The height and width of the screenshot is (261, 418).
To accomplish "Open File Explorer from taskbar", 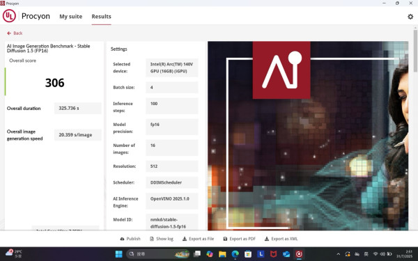I will 222,254.
